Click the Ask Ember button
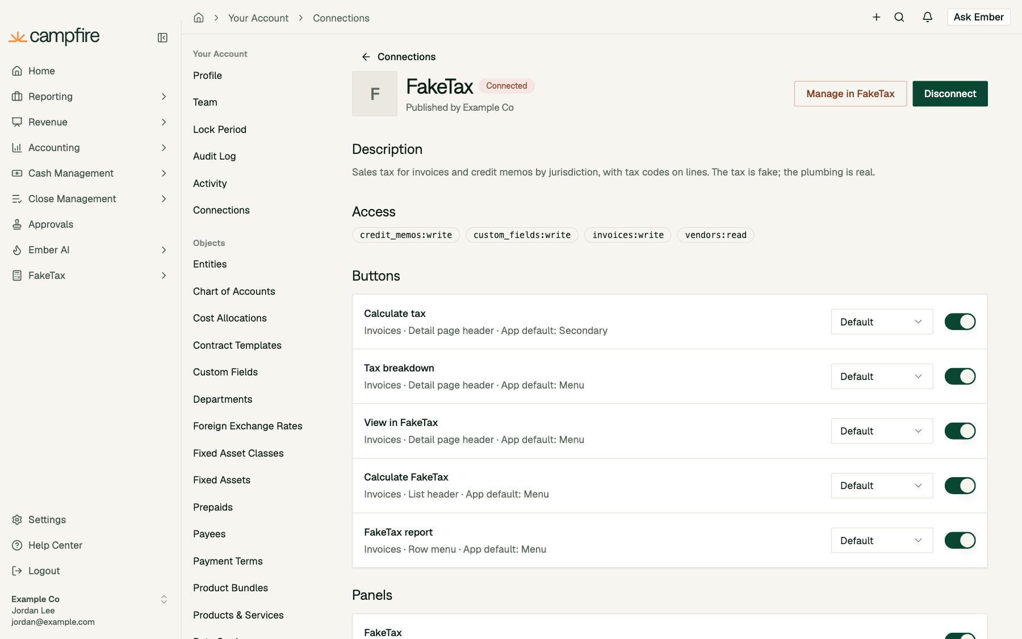This screenshot has width=1022, height=639. point(978,17)
